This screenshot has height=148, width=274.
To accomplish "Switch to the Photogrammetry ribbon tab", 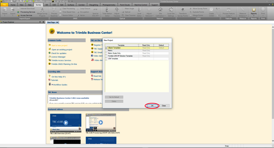I will point(109,5).
